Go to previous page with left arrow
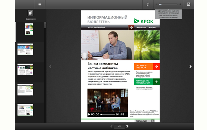Screen dimensions: 207x130 pos(50,66)
